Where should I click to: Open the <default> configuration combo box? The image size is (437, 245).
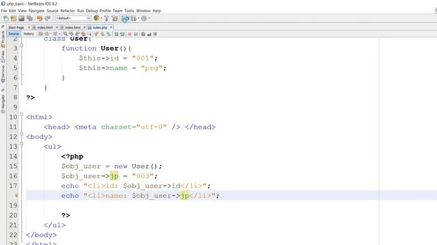73,18
